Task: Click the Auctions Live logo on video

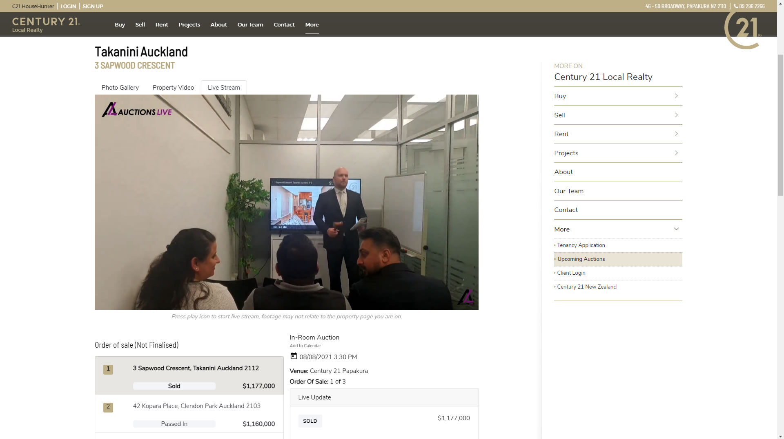Action: click(137, 110)
